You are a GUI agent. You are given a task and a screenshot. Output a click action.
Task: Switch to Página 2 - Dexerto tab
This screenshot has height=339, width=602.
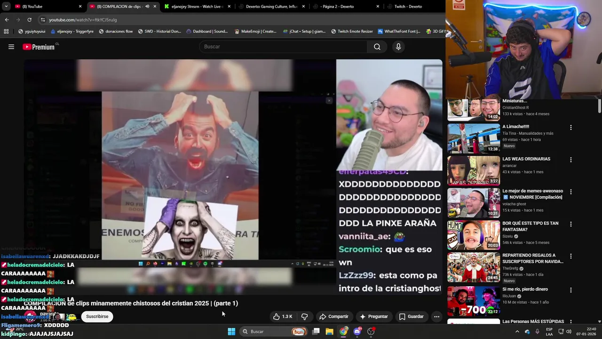tap(347, 7)
